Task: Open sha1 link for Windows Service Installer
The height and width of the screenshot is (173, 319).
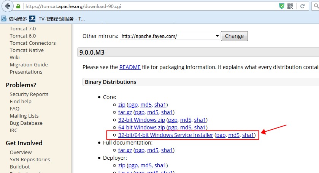Action: click(248, 135)
